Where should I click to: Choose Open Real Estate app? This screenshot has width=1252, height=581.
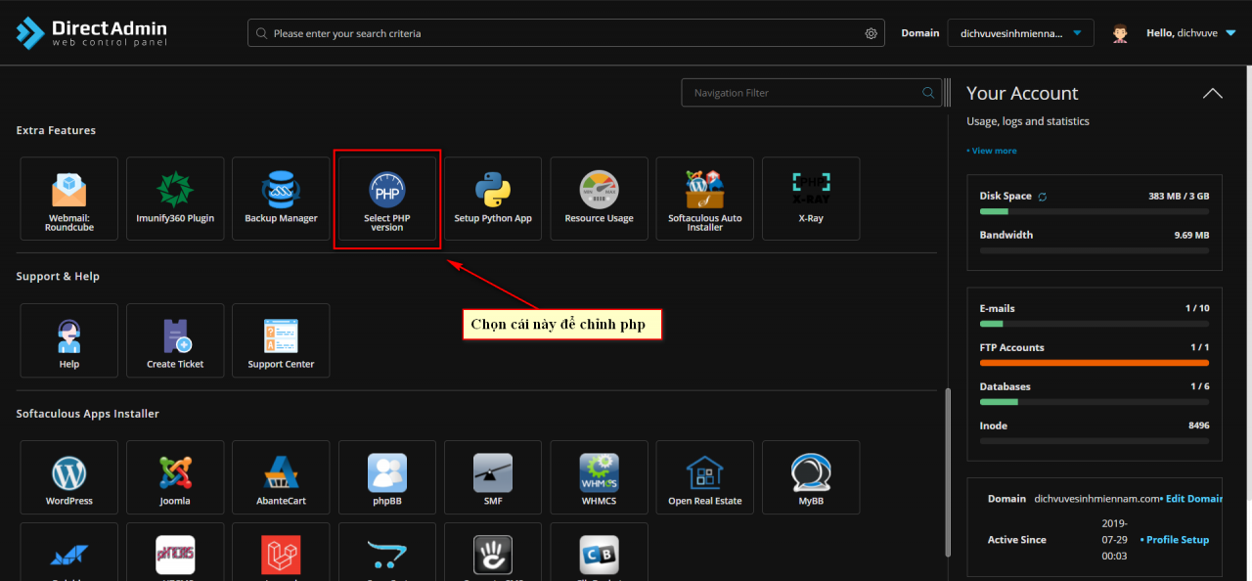point(705,477)
